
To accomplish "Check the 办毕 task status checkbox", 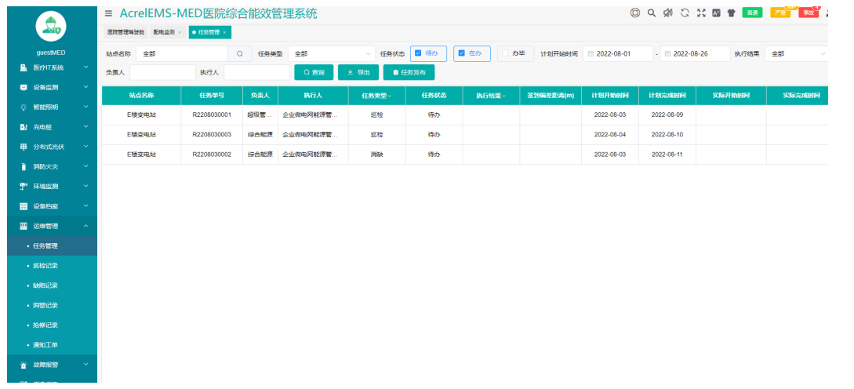I will pyautogui.click(x=506, y=53).
